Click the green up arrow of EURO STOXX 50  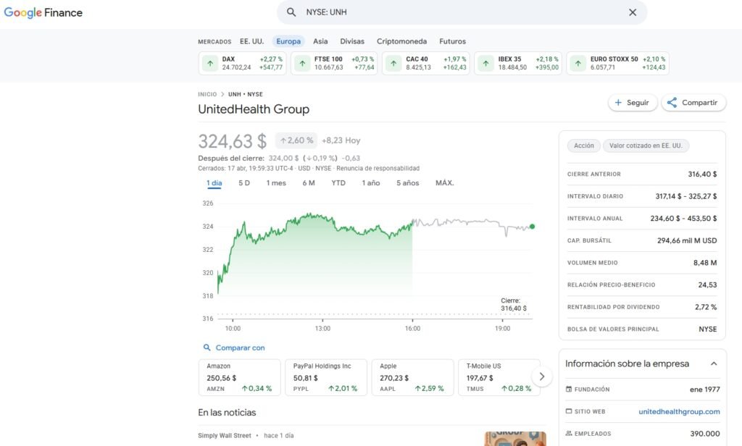[x=578, y=63]
